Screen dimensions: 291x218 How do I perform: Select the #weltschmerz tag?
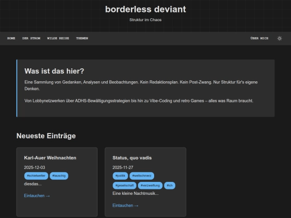(142, 175)
